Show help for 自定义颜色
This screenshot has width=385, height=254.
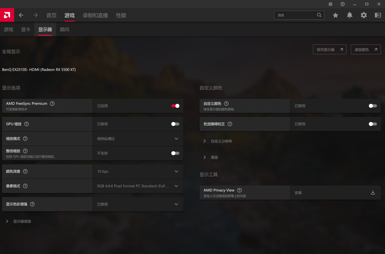(226, 104)
